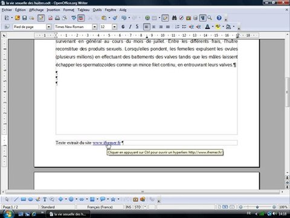This screenshot has height=218, width=290.
Task: Export directly as PDF icon
Action: (50, 18)
